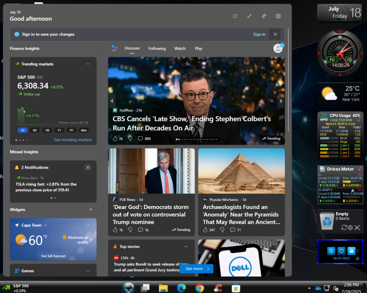
Task: Select the 1M chart range
Action: click(47, 130)
